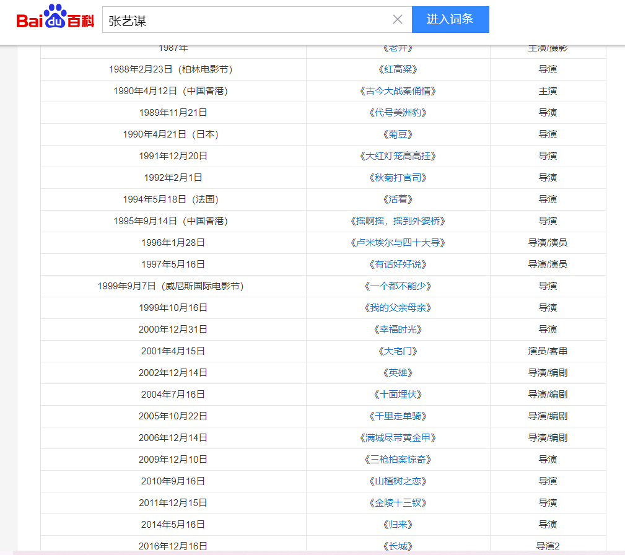Open the 《代号美洲豹》 link
Image resolution: width=625 pixels, height=555 pixels.
(398, 113)
